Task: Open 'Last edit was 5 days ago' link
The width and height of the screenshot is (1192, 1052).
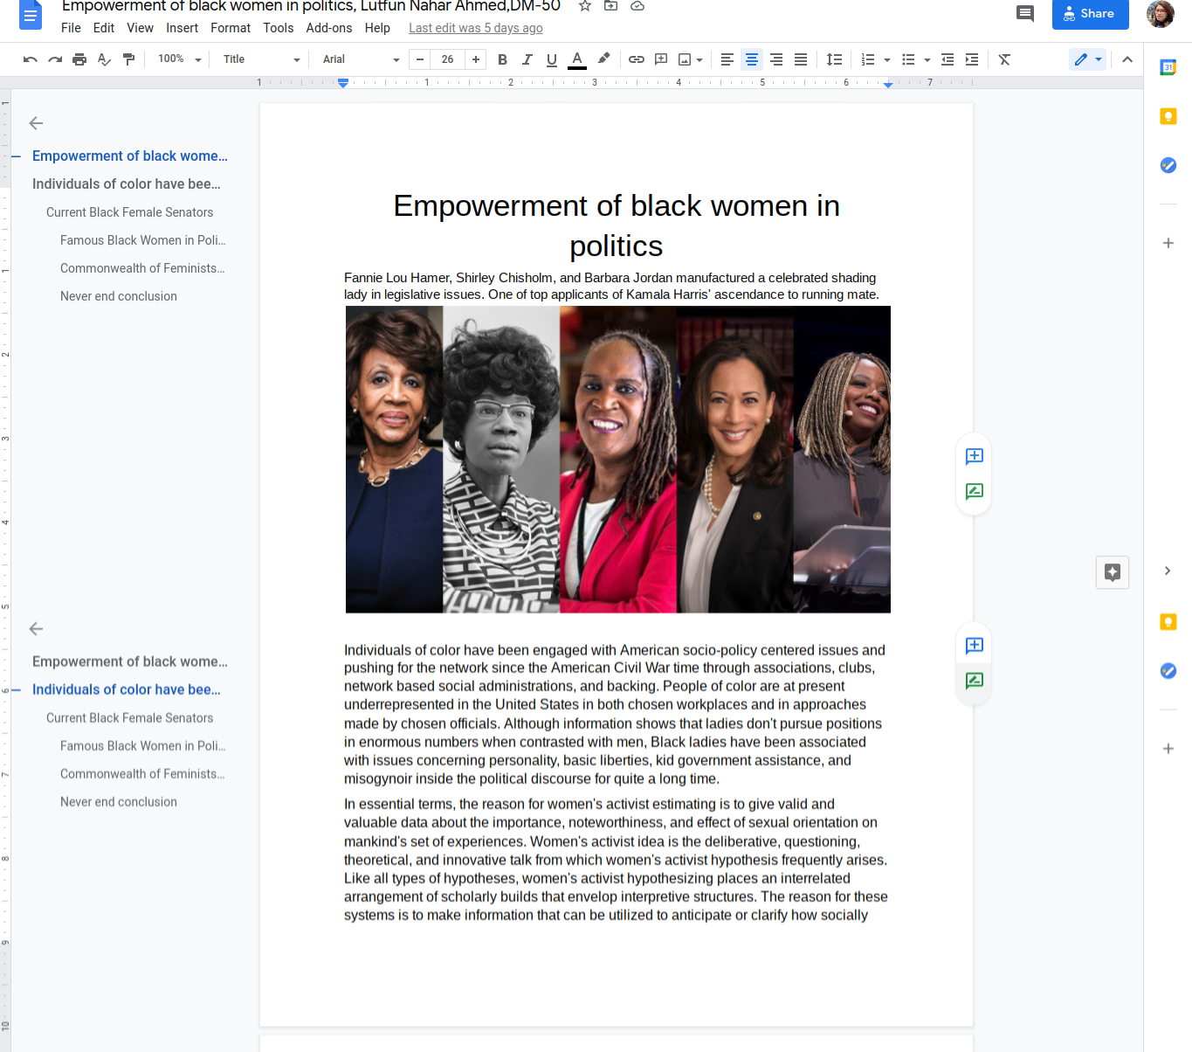Action: [x=475, y=28]
